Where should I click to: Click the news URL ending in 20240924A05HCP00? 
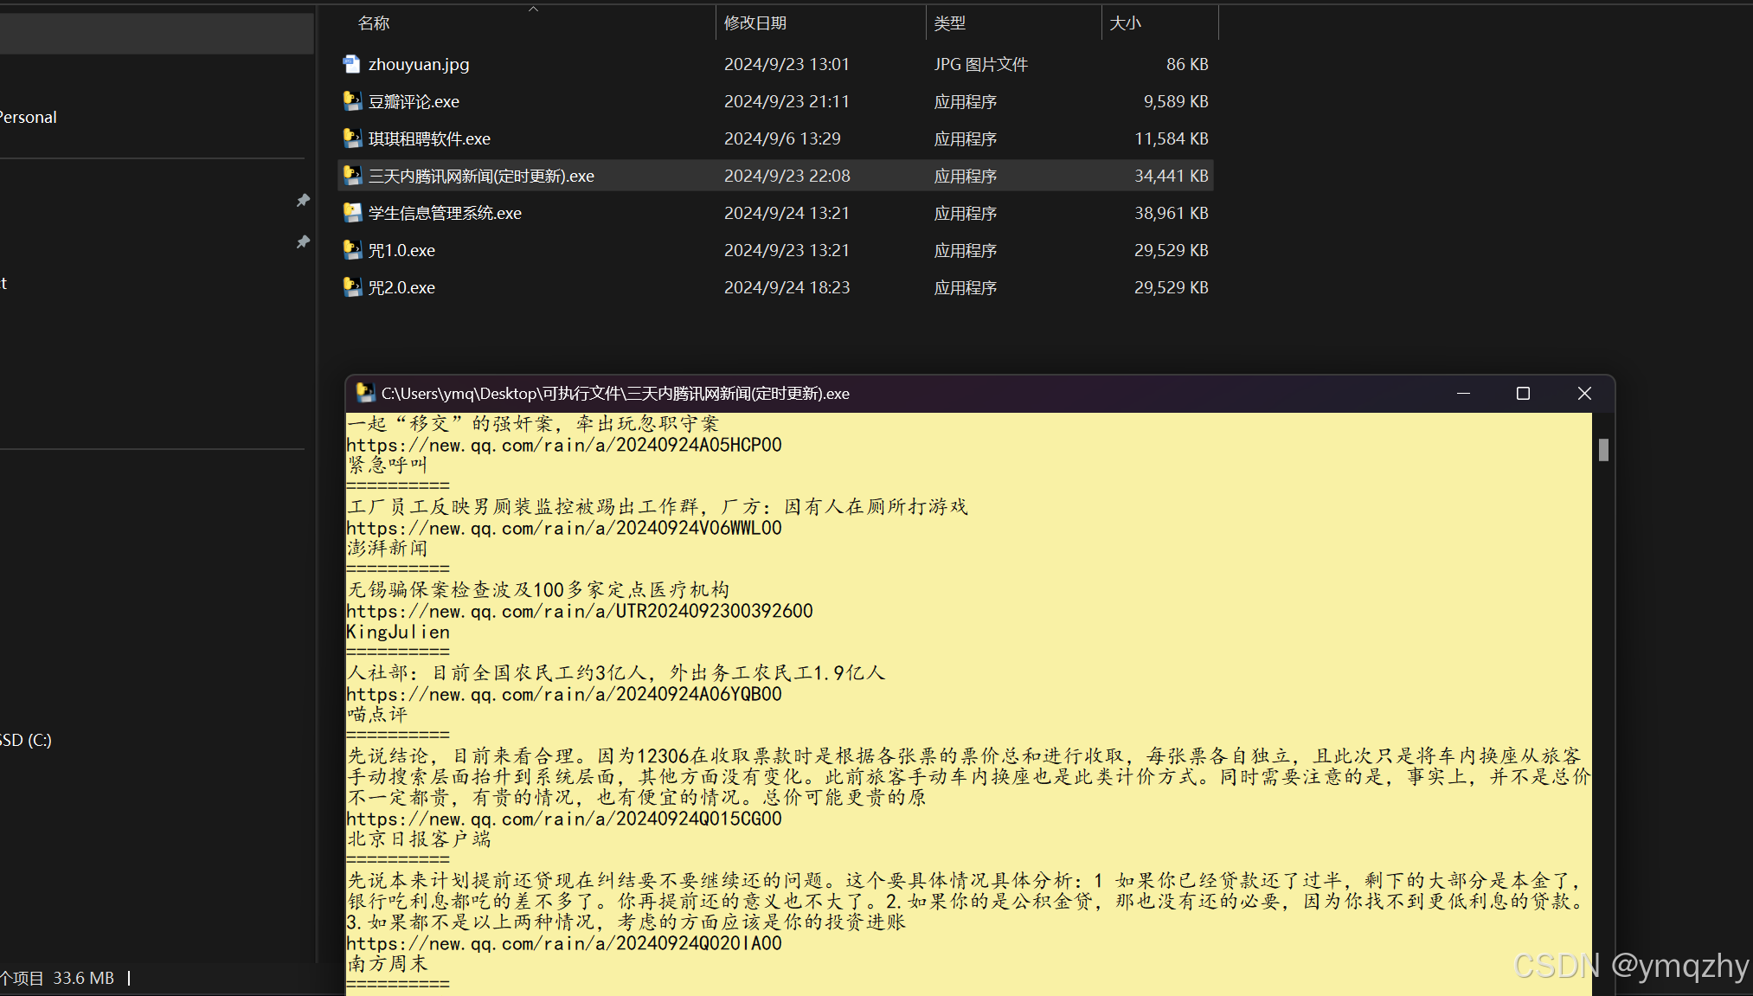[563, 445]
